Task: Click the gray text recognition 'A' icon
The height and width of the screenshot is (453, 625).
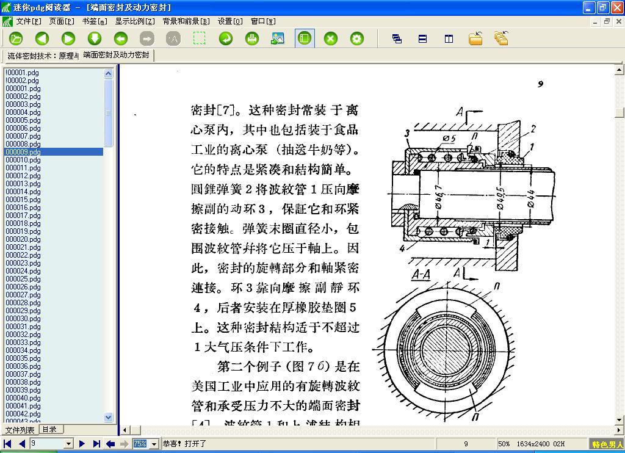Action: (x=173, y=38)
